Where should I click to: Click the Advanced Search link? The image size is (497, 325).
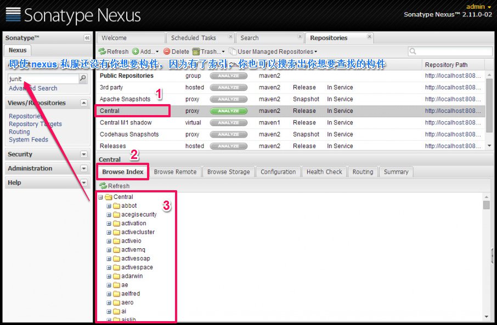(x=33, y=88)
